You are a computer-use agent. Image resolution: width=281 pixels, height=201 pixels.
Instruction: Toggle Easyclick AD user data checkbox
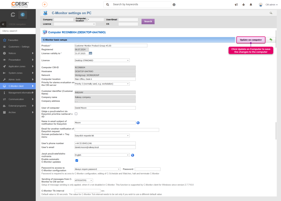[76, 114]
